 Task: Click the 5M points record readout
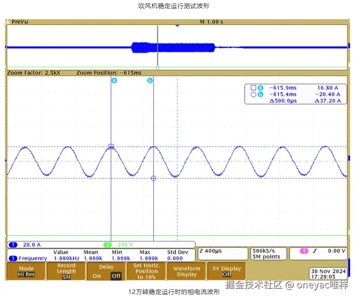click(x=266, y=257)
